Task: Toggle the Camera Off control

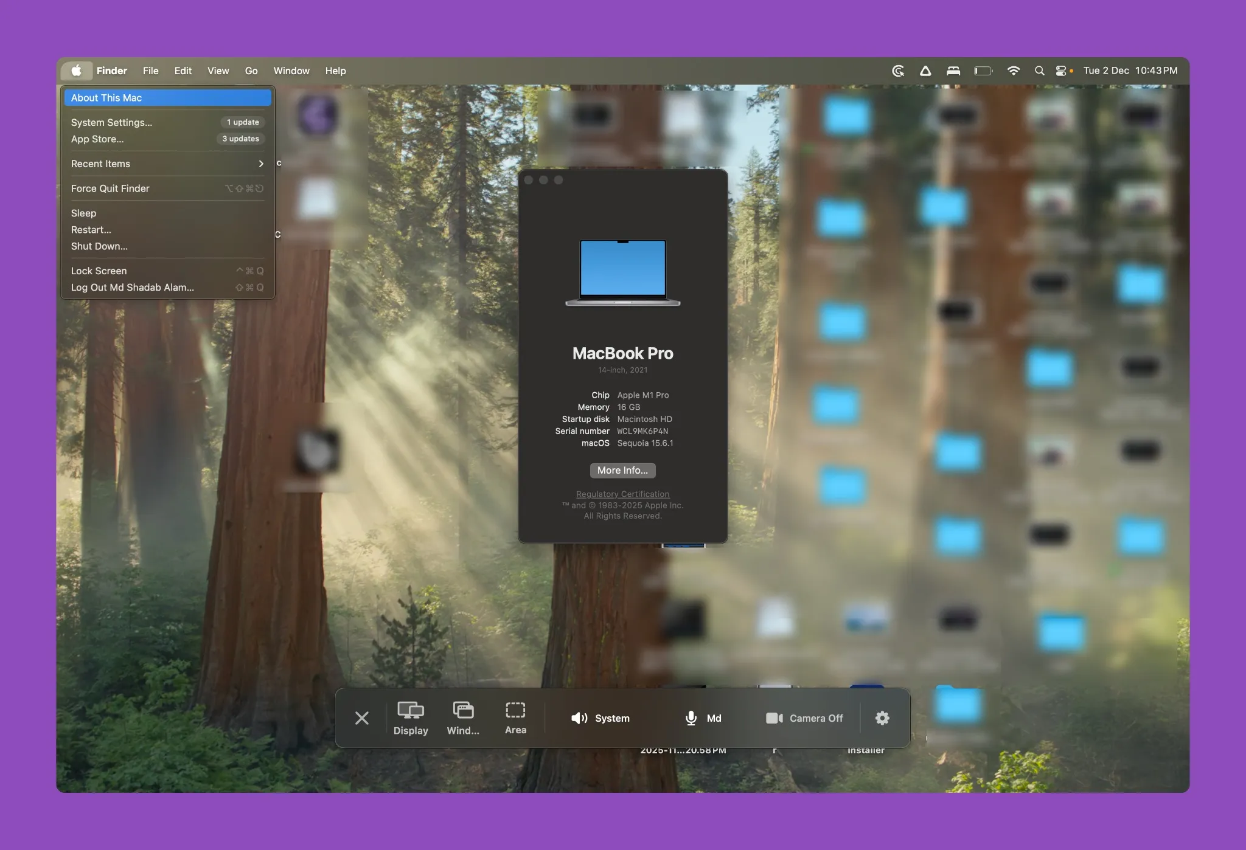Action: [x=804, y=718]
